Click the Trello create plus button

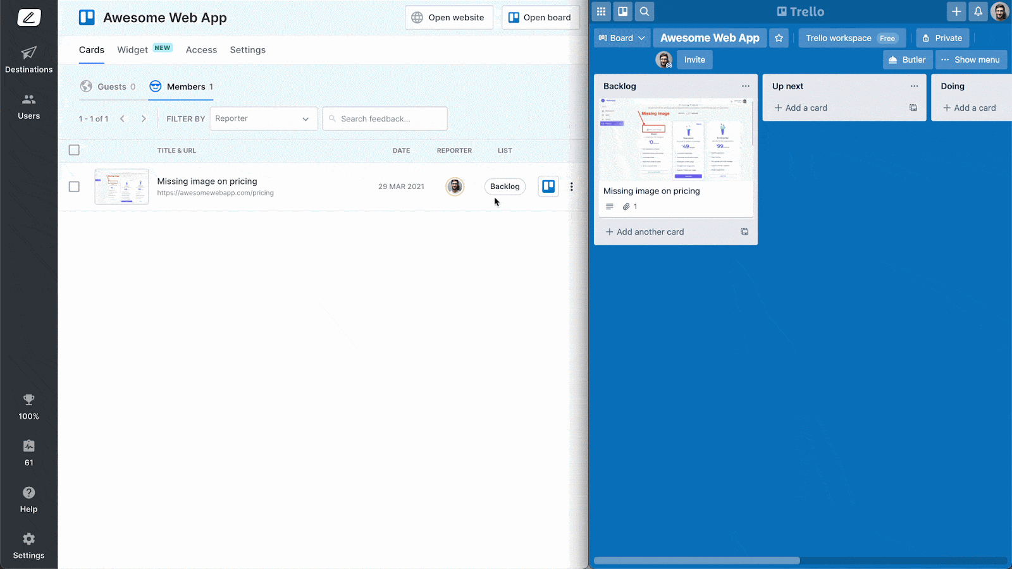point(956,11)
